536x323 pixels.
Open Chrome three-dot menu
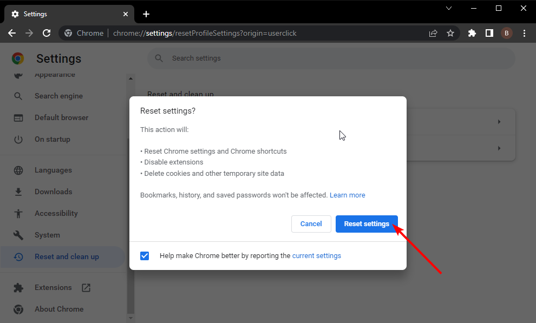coord(524,33)
